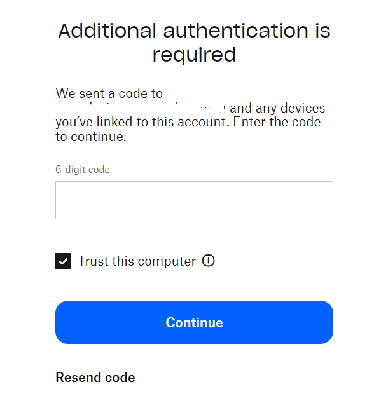Open the Trust this computer help tooltip
This screenshot has width=388, height=396.
pyautogui.click(x=208, y=261)
